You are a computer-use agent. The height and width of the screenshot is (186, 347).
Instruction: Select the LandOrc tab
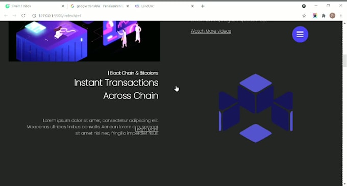coord(164,6)
